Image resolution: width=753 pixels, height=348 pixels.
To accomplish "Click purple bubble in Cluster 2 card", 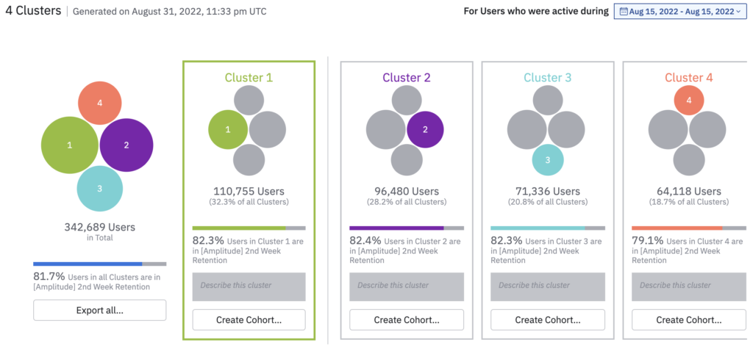I will [x=424, y=130].
